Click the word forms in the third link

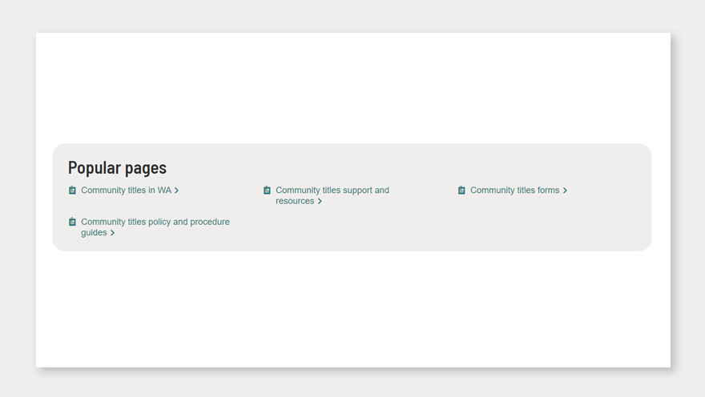click(548, 190)
